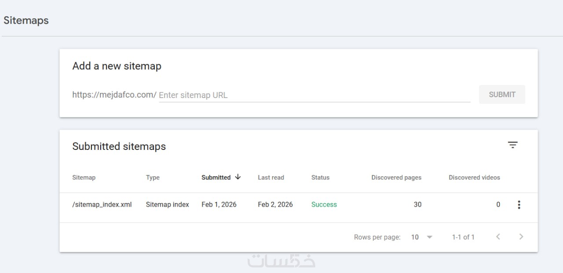Click the Type column header
Screen dimensions: 563x273
[x=153, y=178]
